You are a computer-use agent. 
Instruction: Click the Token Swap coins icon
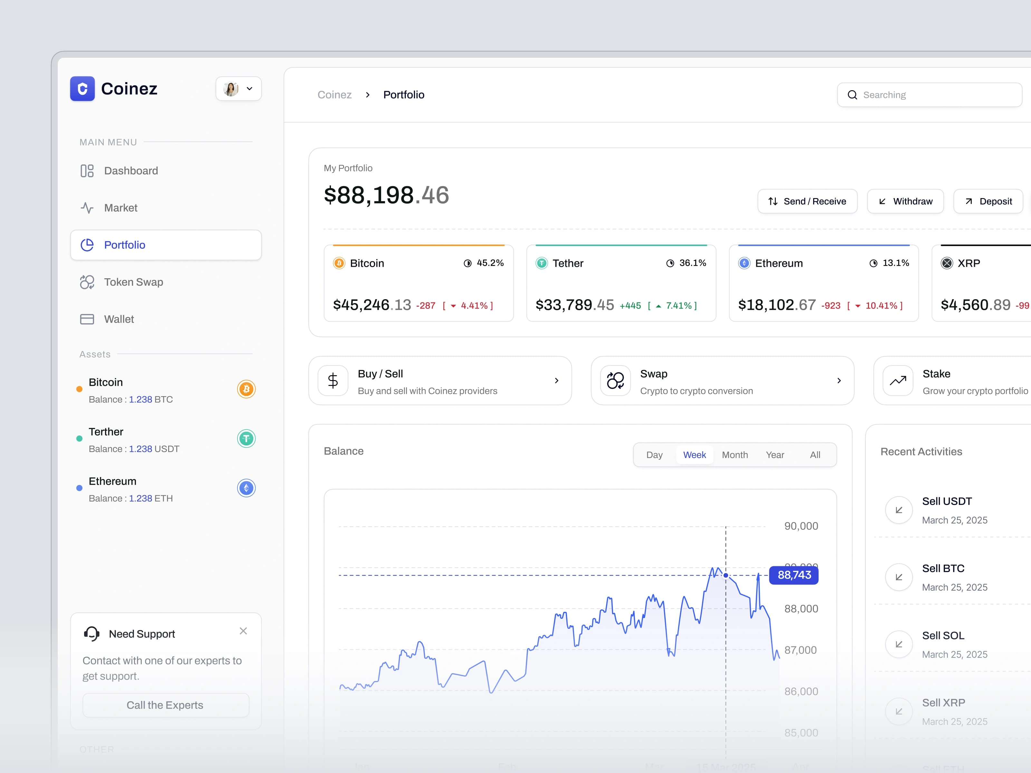pos(87,282)
